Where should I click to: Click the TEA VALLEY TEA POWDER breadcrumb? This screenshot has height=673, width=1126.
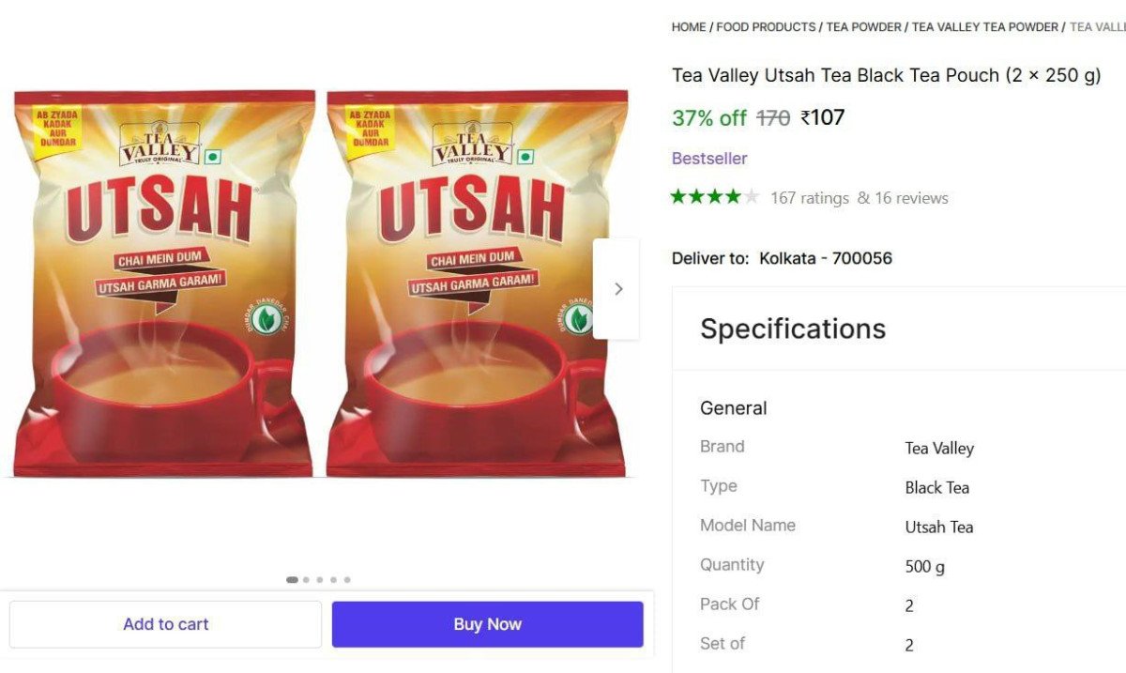pos(984,26)
